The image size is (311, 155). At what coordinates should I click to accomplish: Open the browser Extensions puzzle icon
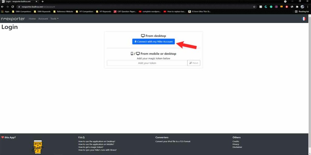click(297, 7)
